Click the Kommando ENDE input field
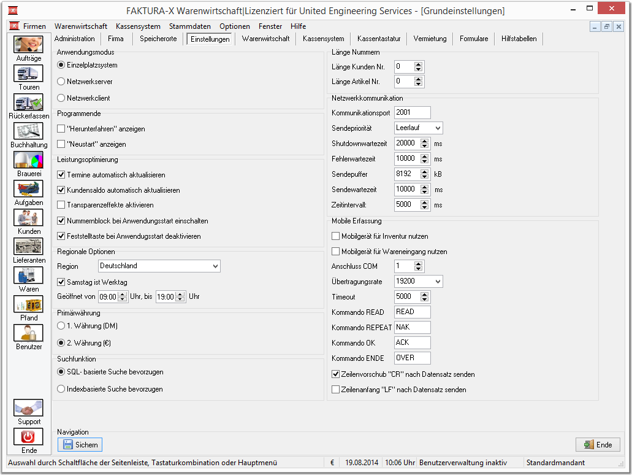632x475 pixels. pyautogui.click(x=413, y=358)
